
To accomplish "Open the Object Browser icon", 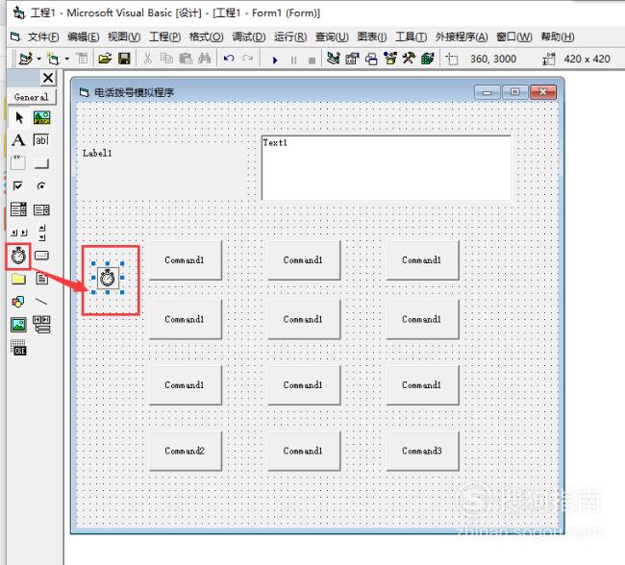I will (390, 59).
